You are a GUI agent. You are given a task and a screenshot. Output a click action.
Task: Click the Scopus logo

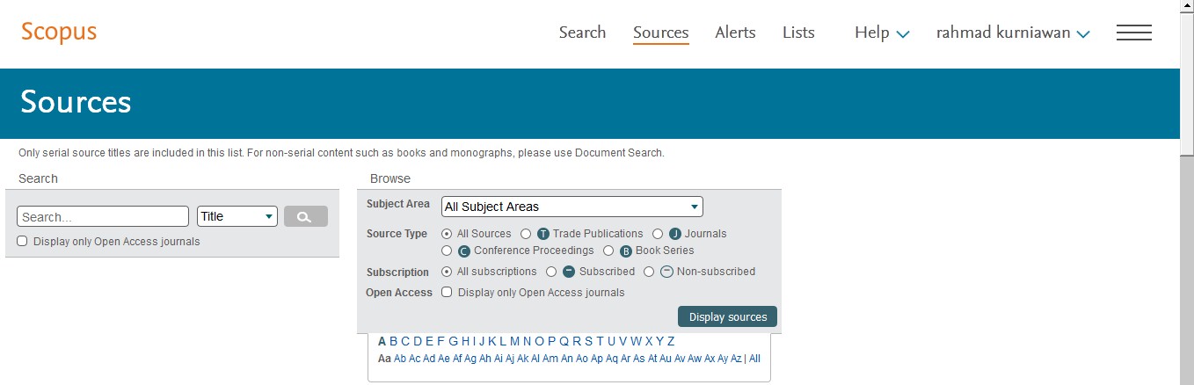click(x=59, y=32)
